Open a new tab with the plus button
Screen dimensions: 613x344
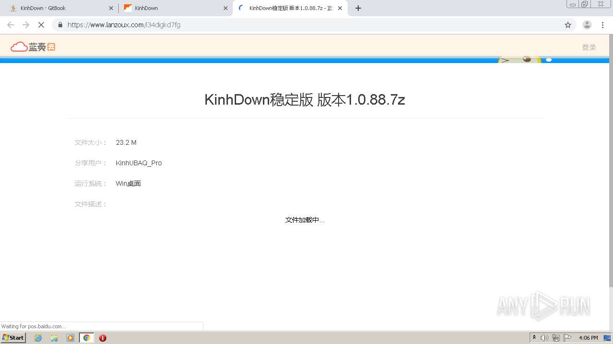coord(358,8)
